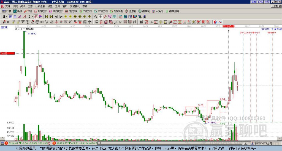This screenshot has width=282, height=151.
Task: Open the 六角形 hexagon tool
Action: click(158, 11)
